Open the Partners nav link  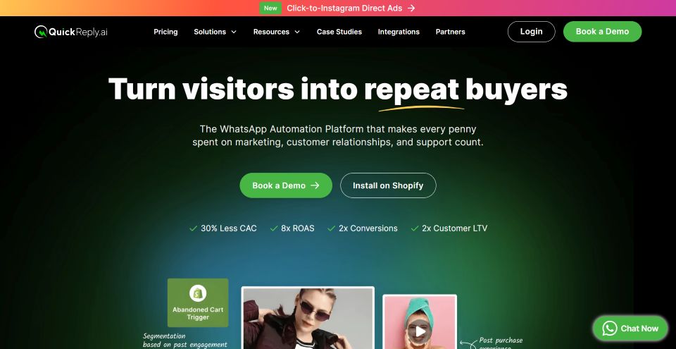click(x=451, y=32)
